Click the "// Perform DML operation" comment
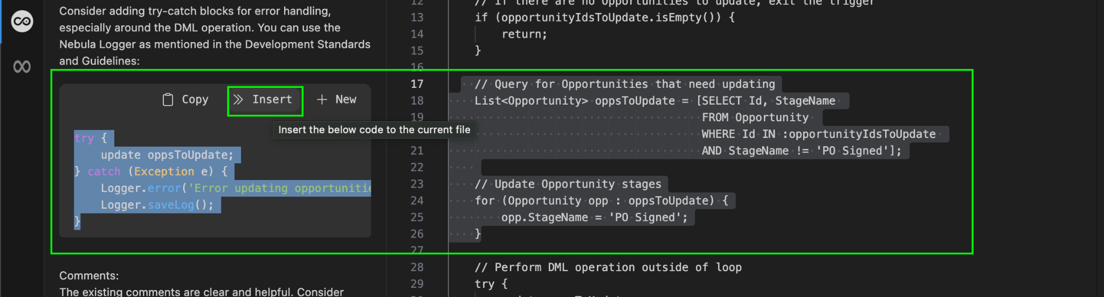The height and width of the screenshot is (297, 1104). (x=608, y=267)
